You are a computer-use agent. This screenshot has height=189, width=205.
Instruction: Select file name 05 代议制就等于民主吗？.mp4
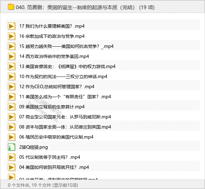50,157
